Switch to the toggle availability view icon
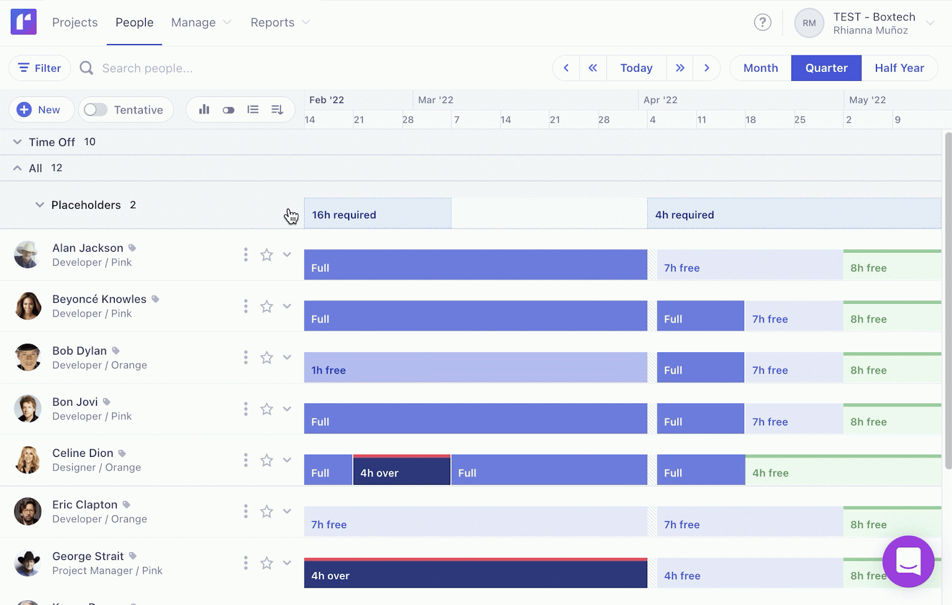Image resolution: width=952 pixels, height=605 pixels. tap(228, 109)
